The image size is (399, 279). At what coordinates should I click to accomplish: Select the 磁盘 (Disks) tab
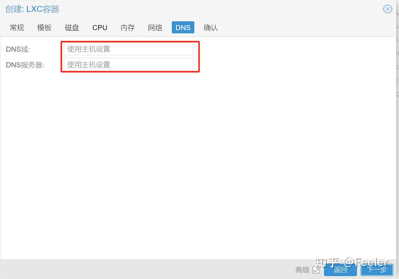(72, 27)
